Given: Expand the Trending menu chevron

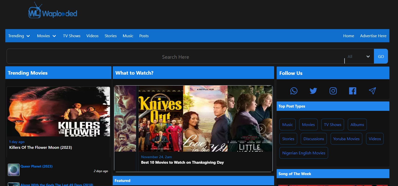Looking at the screenshot, I should [x=28, y=36].
